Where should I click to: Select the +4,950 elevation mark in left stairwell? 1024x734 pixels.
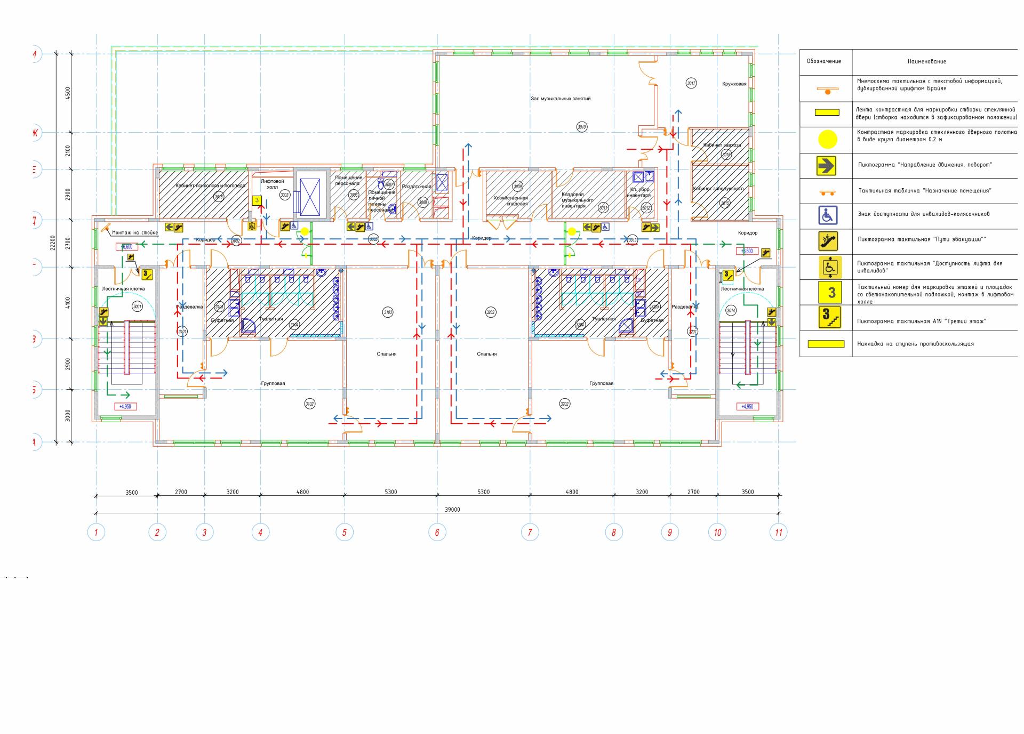(x=126, y=406)
